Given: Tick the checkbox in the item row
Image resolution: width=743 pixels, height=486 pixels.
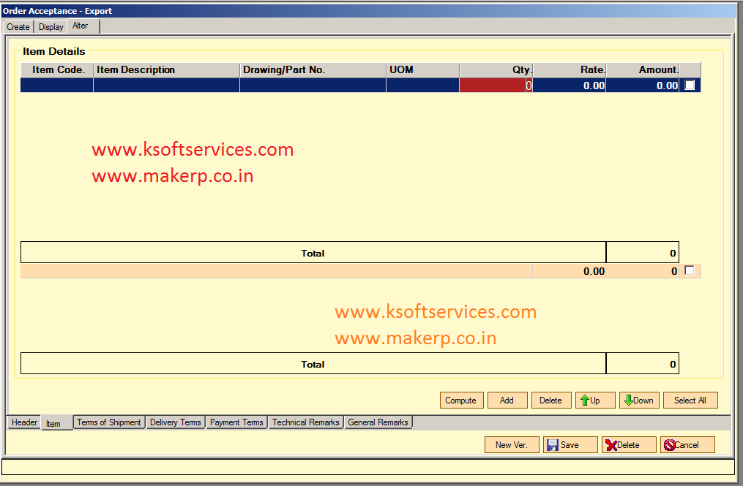Looking at the screenshot, I should tap(690, 86).
